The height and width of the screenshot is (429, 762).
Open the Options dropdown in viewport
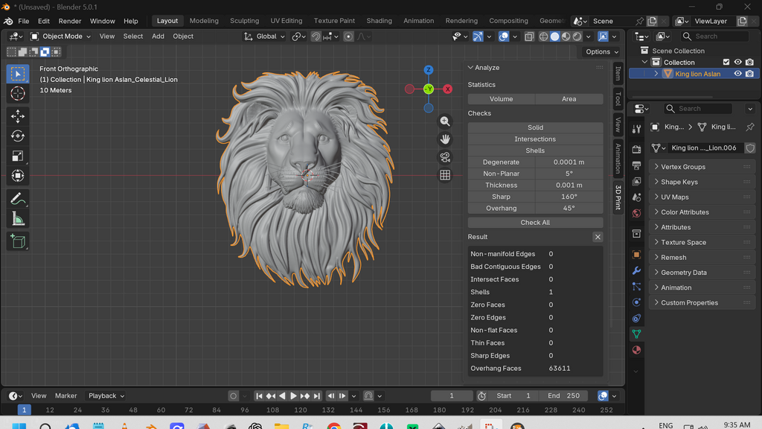click(x=601, y=51)
